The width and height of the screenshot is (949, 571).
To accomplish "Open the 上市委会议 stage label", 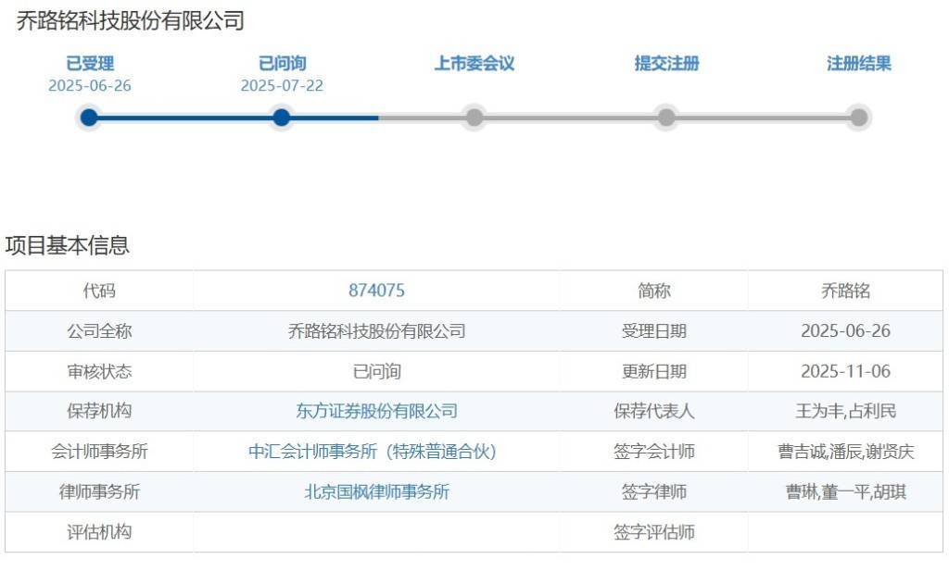I will tap(474, 64).
